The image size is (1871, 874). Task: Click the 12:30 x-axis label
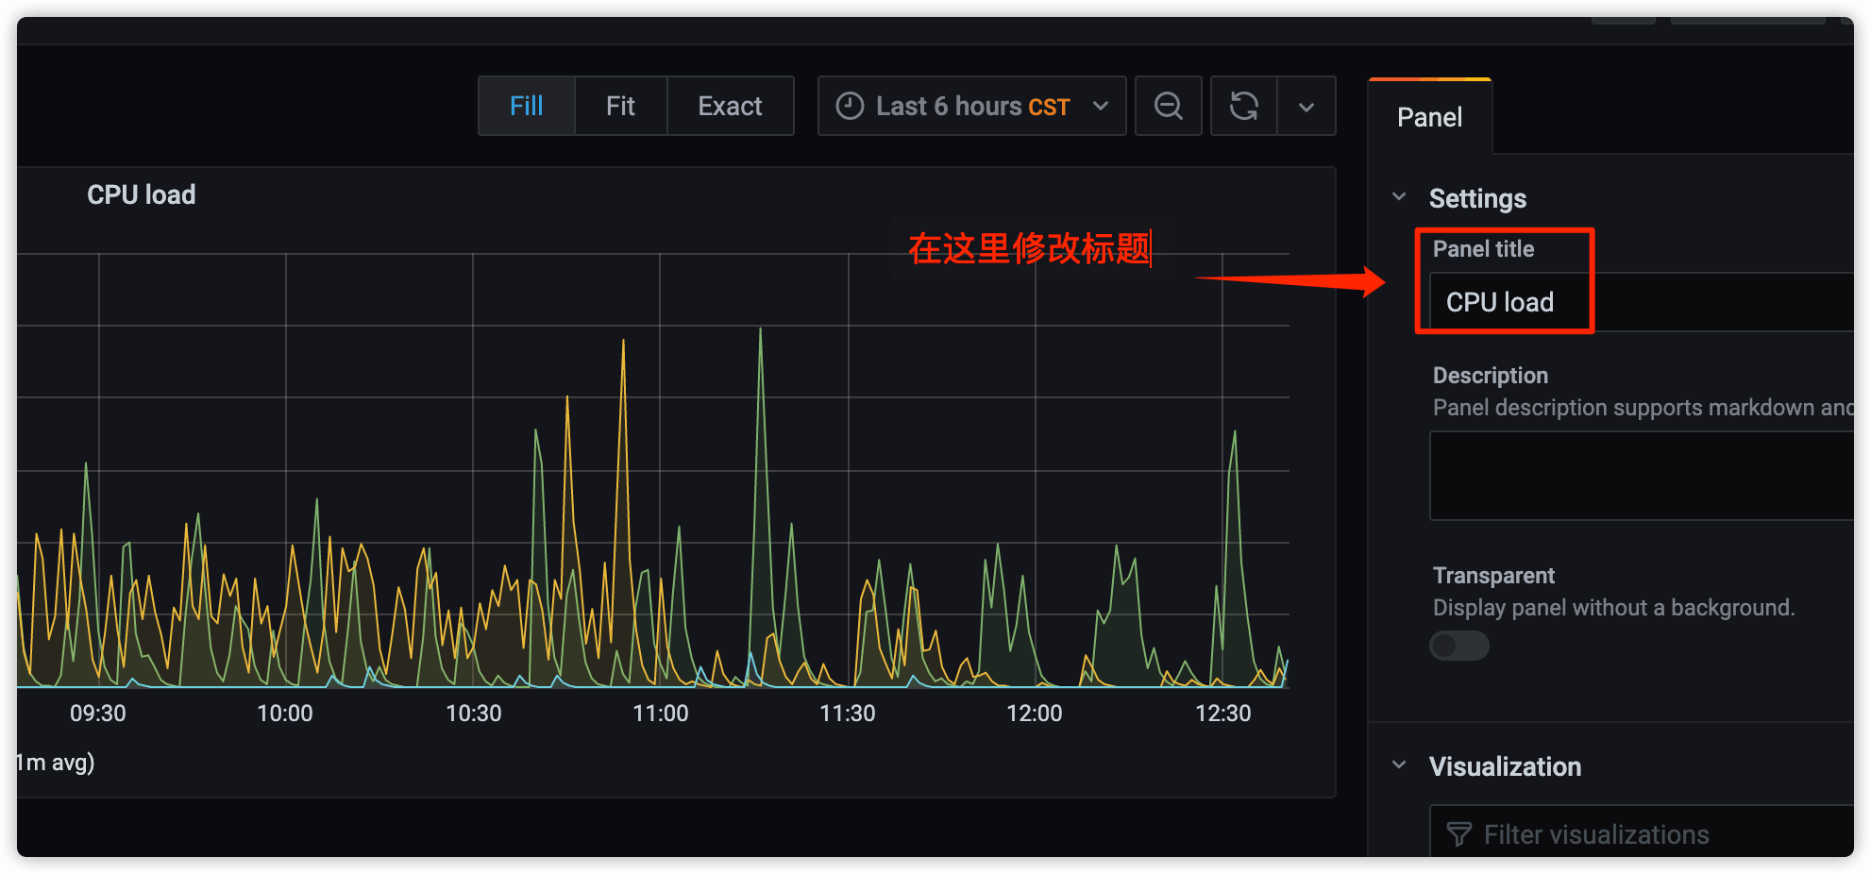coord(1222,714)
